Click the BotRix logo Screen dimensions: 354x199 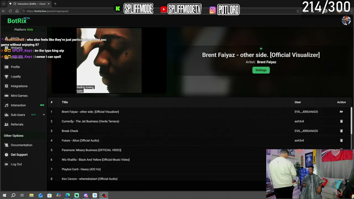point(17,21)
